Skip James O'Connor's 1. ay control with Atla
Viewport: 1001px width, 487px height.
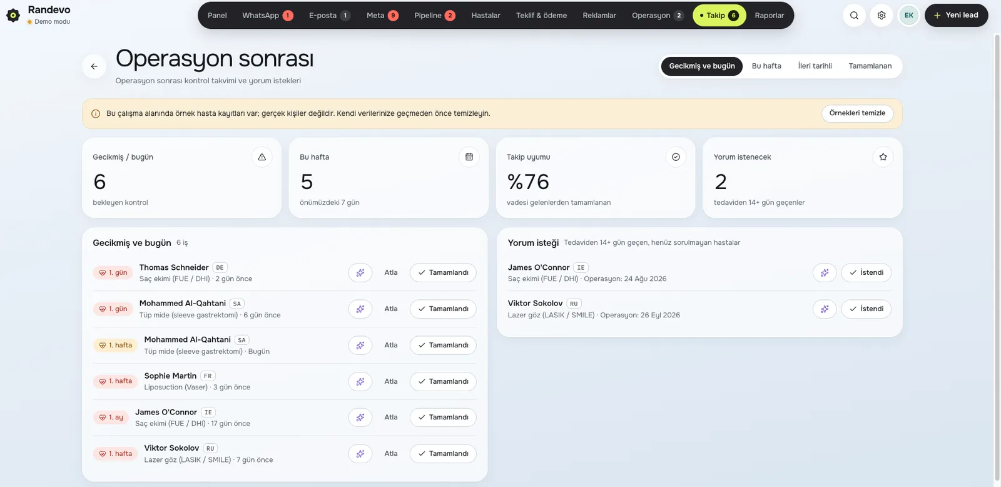pyautogui.click(x=391, y=418)
